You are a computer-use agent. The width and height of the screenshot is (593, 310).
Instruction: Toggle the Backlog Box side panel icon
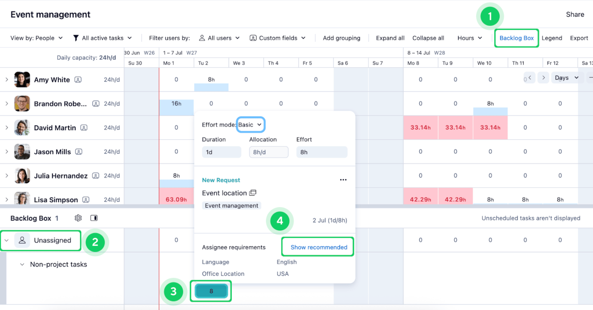pyautogui.click(x=94, y=218)
